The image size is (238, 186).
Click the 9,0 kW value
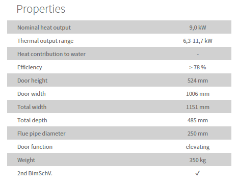pyautogui.click(x=198, y=28)
